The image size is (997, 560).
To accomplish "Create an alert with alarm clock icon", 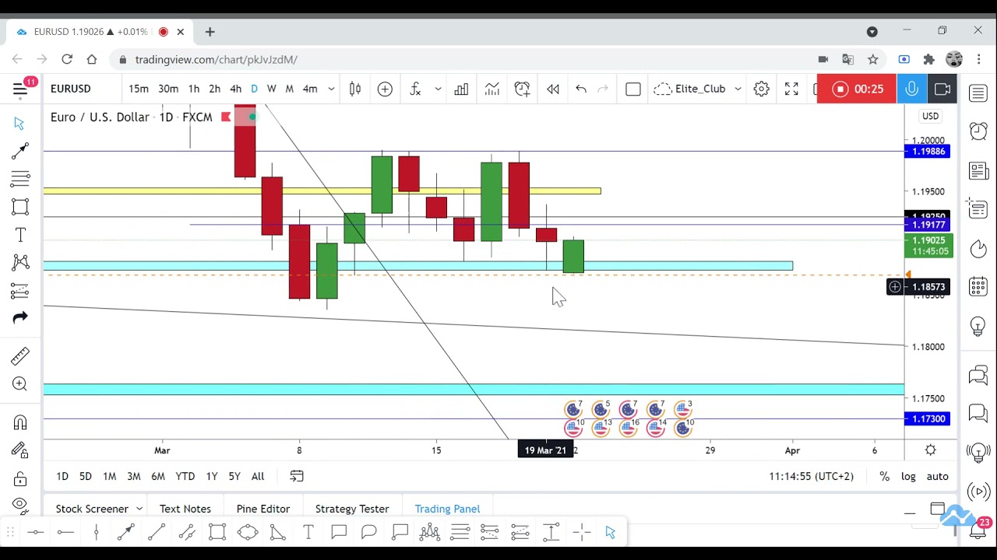I will (x=522, y=89).
